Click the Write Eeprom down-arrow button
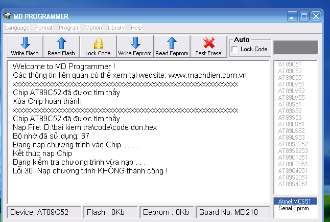The image size is (330, 222). pyautogui.click(x=135, y=47)
